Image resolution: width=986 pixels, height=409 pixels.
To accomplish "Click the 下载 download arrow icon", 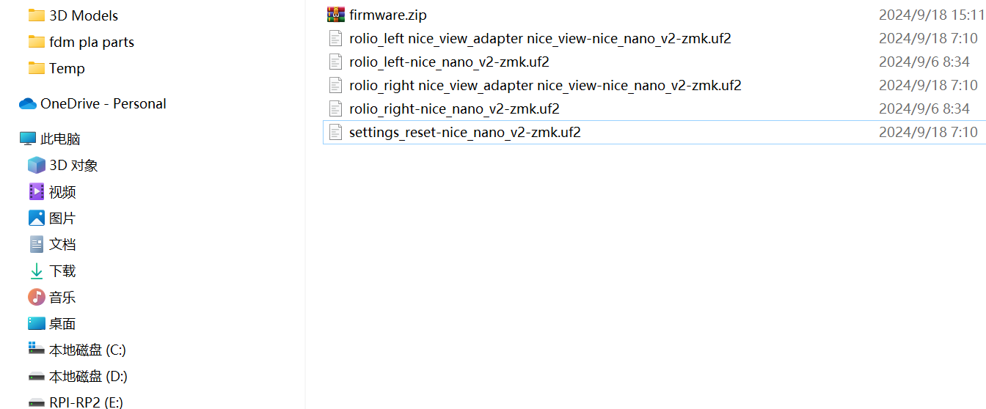I will tap(37, 270).
